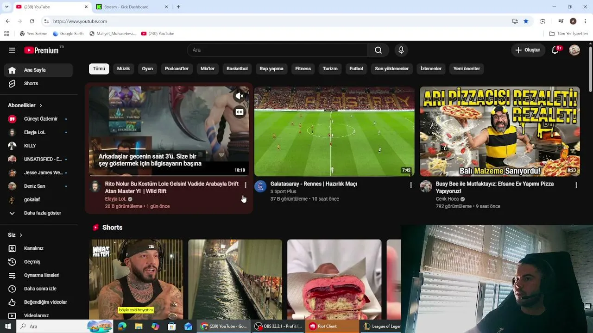The height and width of the screenshot is (333, 593).
Task: View site information icon
Action: (x=46, y=21)
